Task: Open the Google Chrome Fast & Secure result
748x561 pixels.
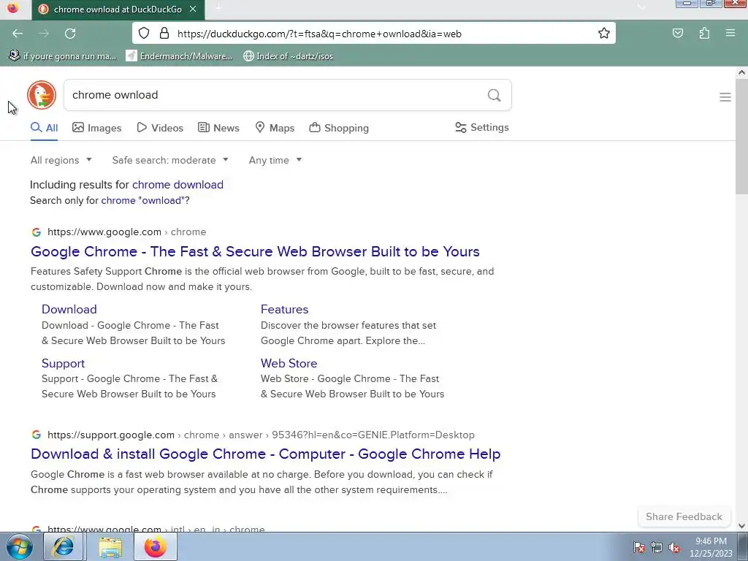Action: [255, 251]
